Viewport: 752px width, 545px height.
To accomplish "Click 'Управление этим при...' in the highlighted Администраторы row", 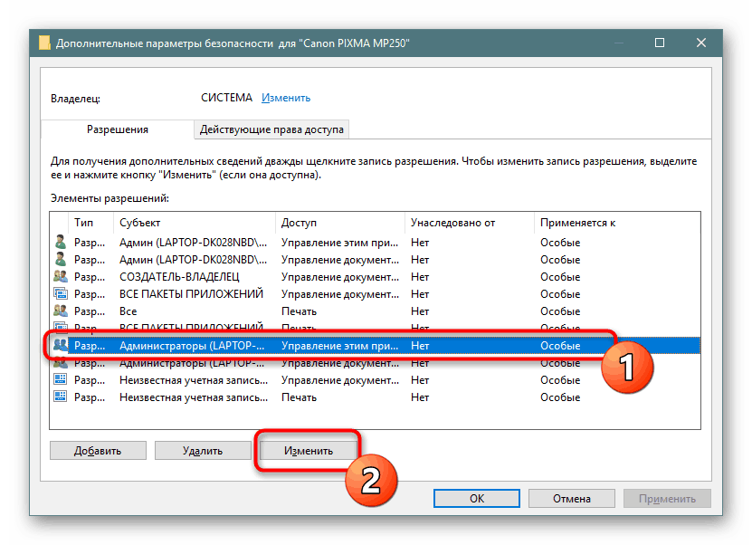I will coord(339,346).
